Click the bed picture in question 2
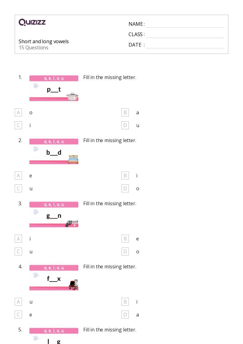 click(73, 160)
